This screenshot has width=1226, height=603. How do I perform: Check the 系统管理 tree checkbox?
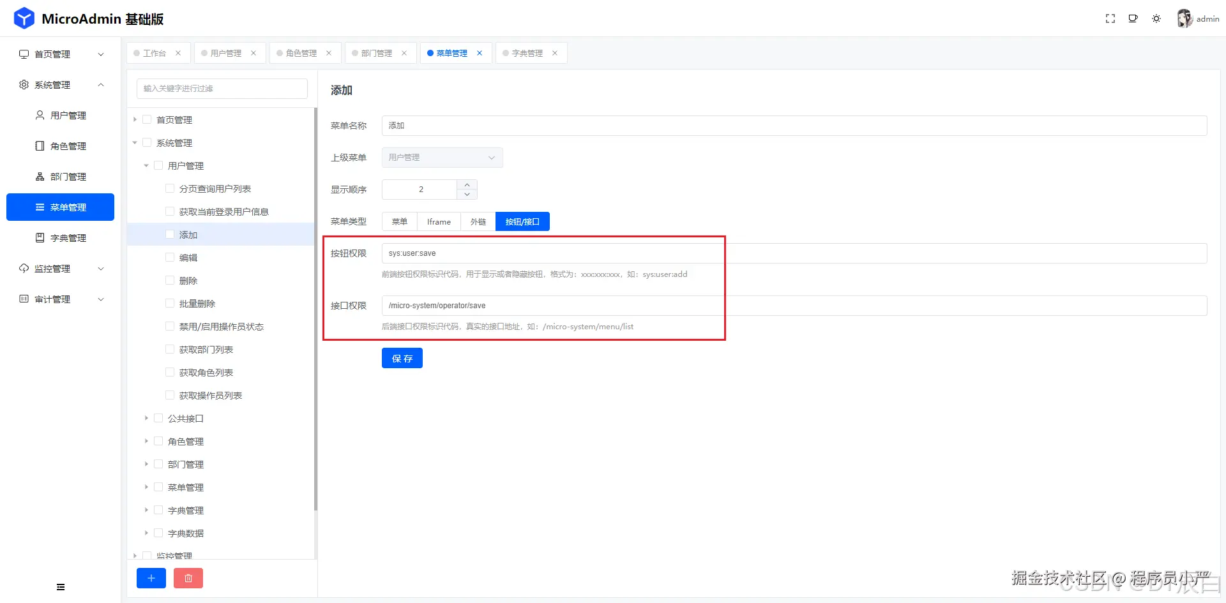click(146, 142)
